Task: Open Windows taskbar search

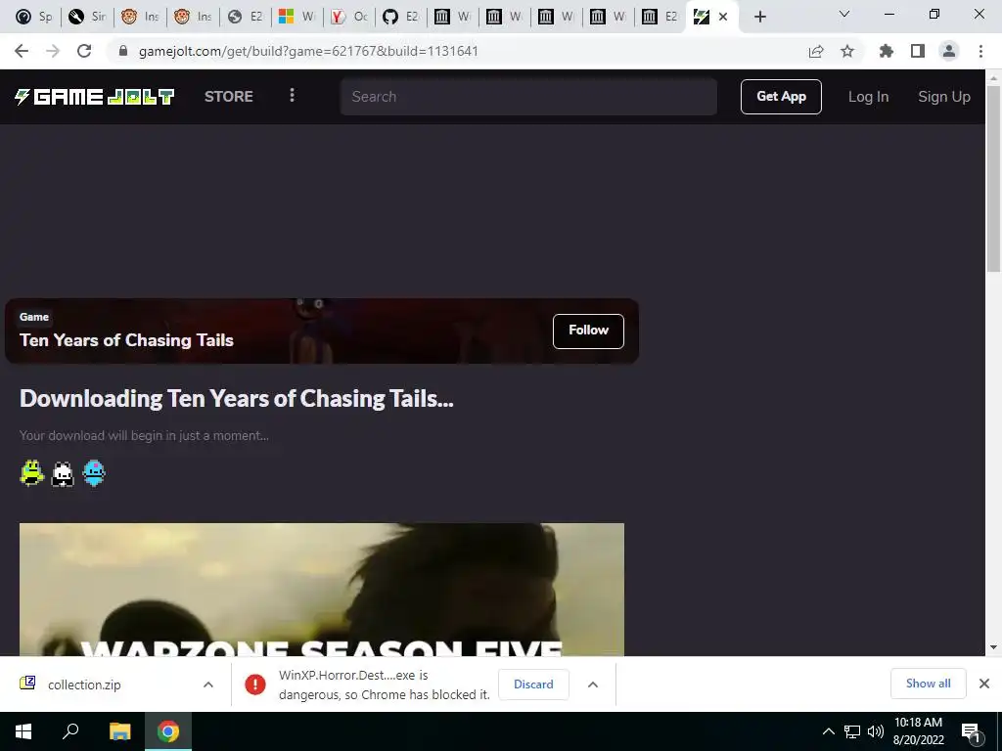Action: [x=70, y=731]
